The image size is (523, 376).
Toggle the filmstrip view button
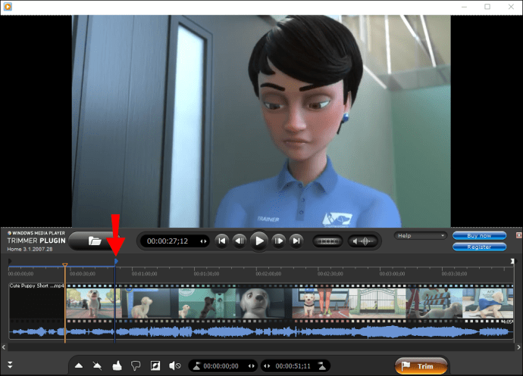(327, 241)
